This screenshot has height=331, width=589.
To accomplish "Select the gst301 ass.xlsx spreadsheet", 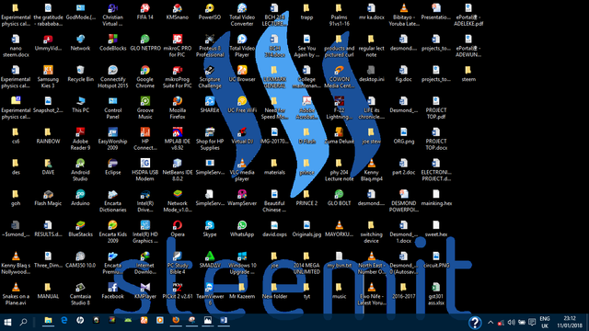I will (x=435, y=294).
